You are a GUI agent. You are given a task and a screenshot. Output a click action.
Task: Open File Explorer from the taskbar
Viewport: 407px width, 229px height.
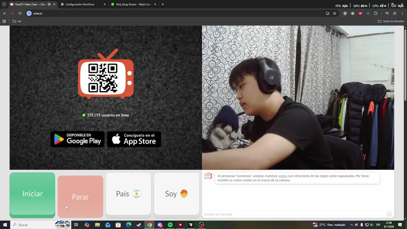click(97, 225)
